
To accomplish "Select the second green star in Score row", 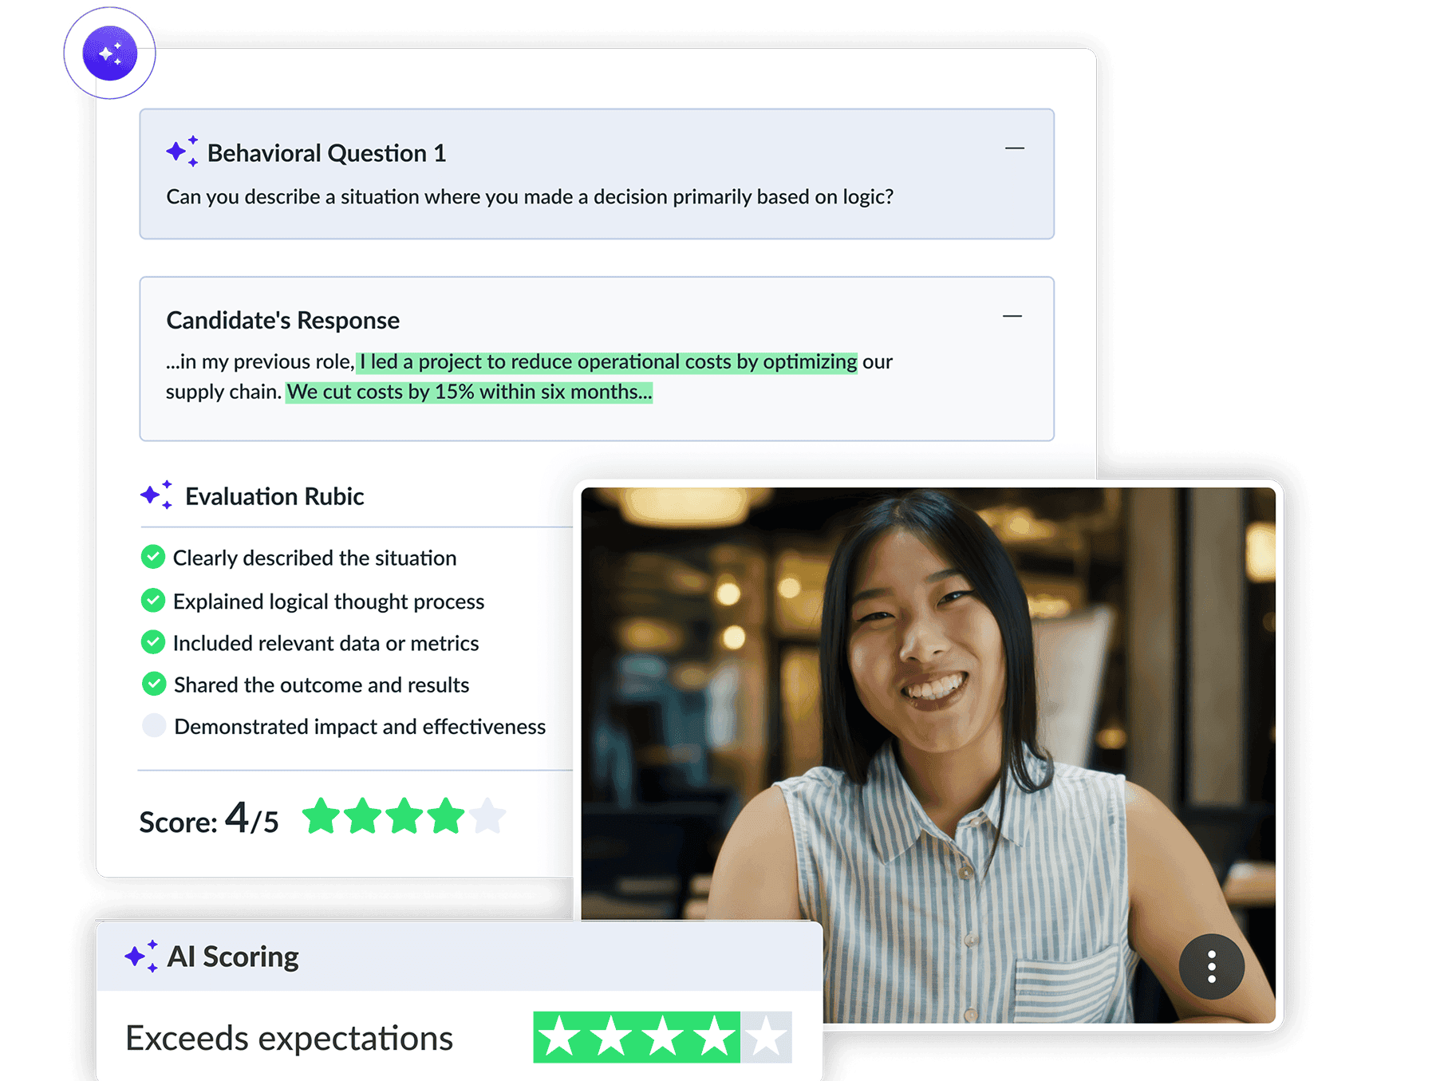I will 363,816.
